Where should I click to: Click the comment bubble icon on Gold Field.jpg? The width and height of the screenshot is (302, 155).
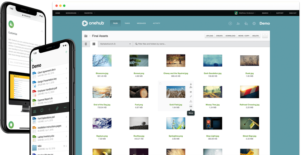(x=191, y=92)
